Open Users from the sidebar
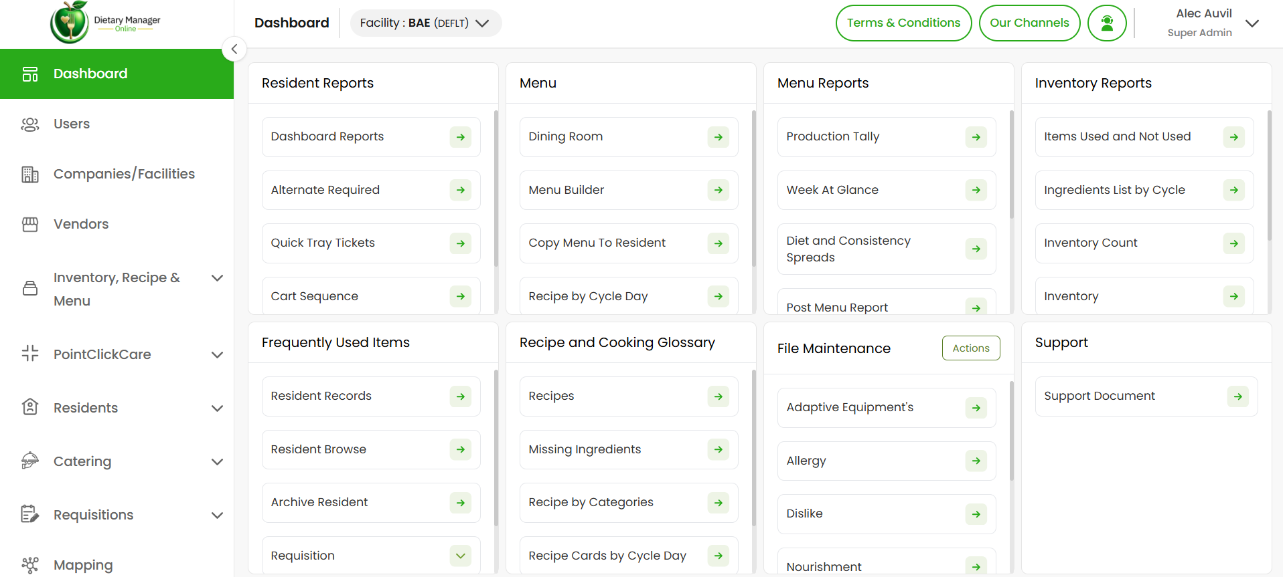The height and width of the screenshot is (577, 1283). tap(71, 124)
